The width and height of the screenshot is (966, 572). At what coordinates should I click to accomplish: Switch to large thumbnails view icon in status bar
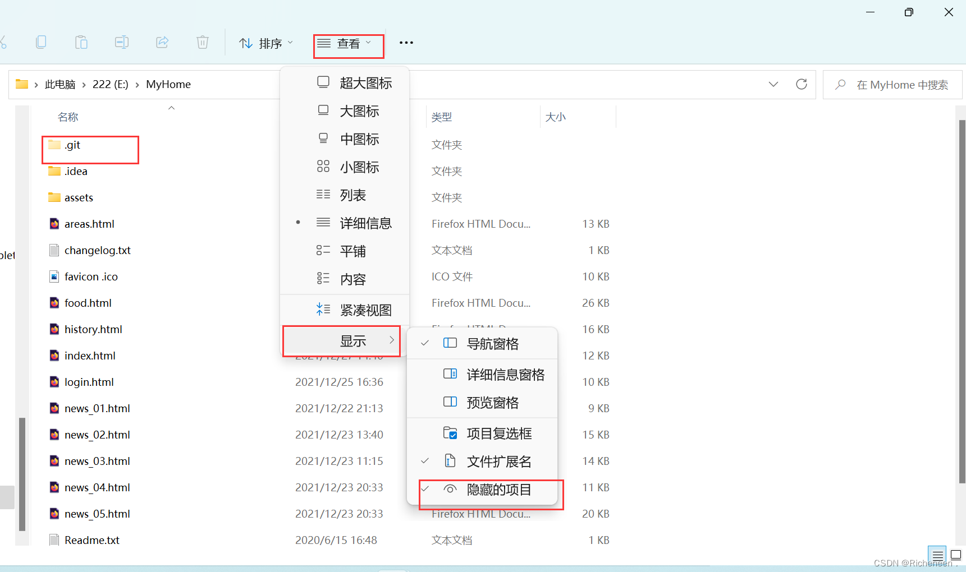[x=956, y=555]
